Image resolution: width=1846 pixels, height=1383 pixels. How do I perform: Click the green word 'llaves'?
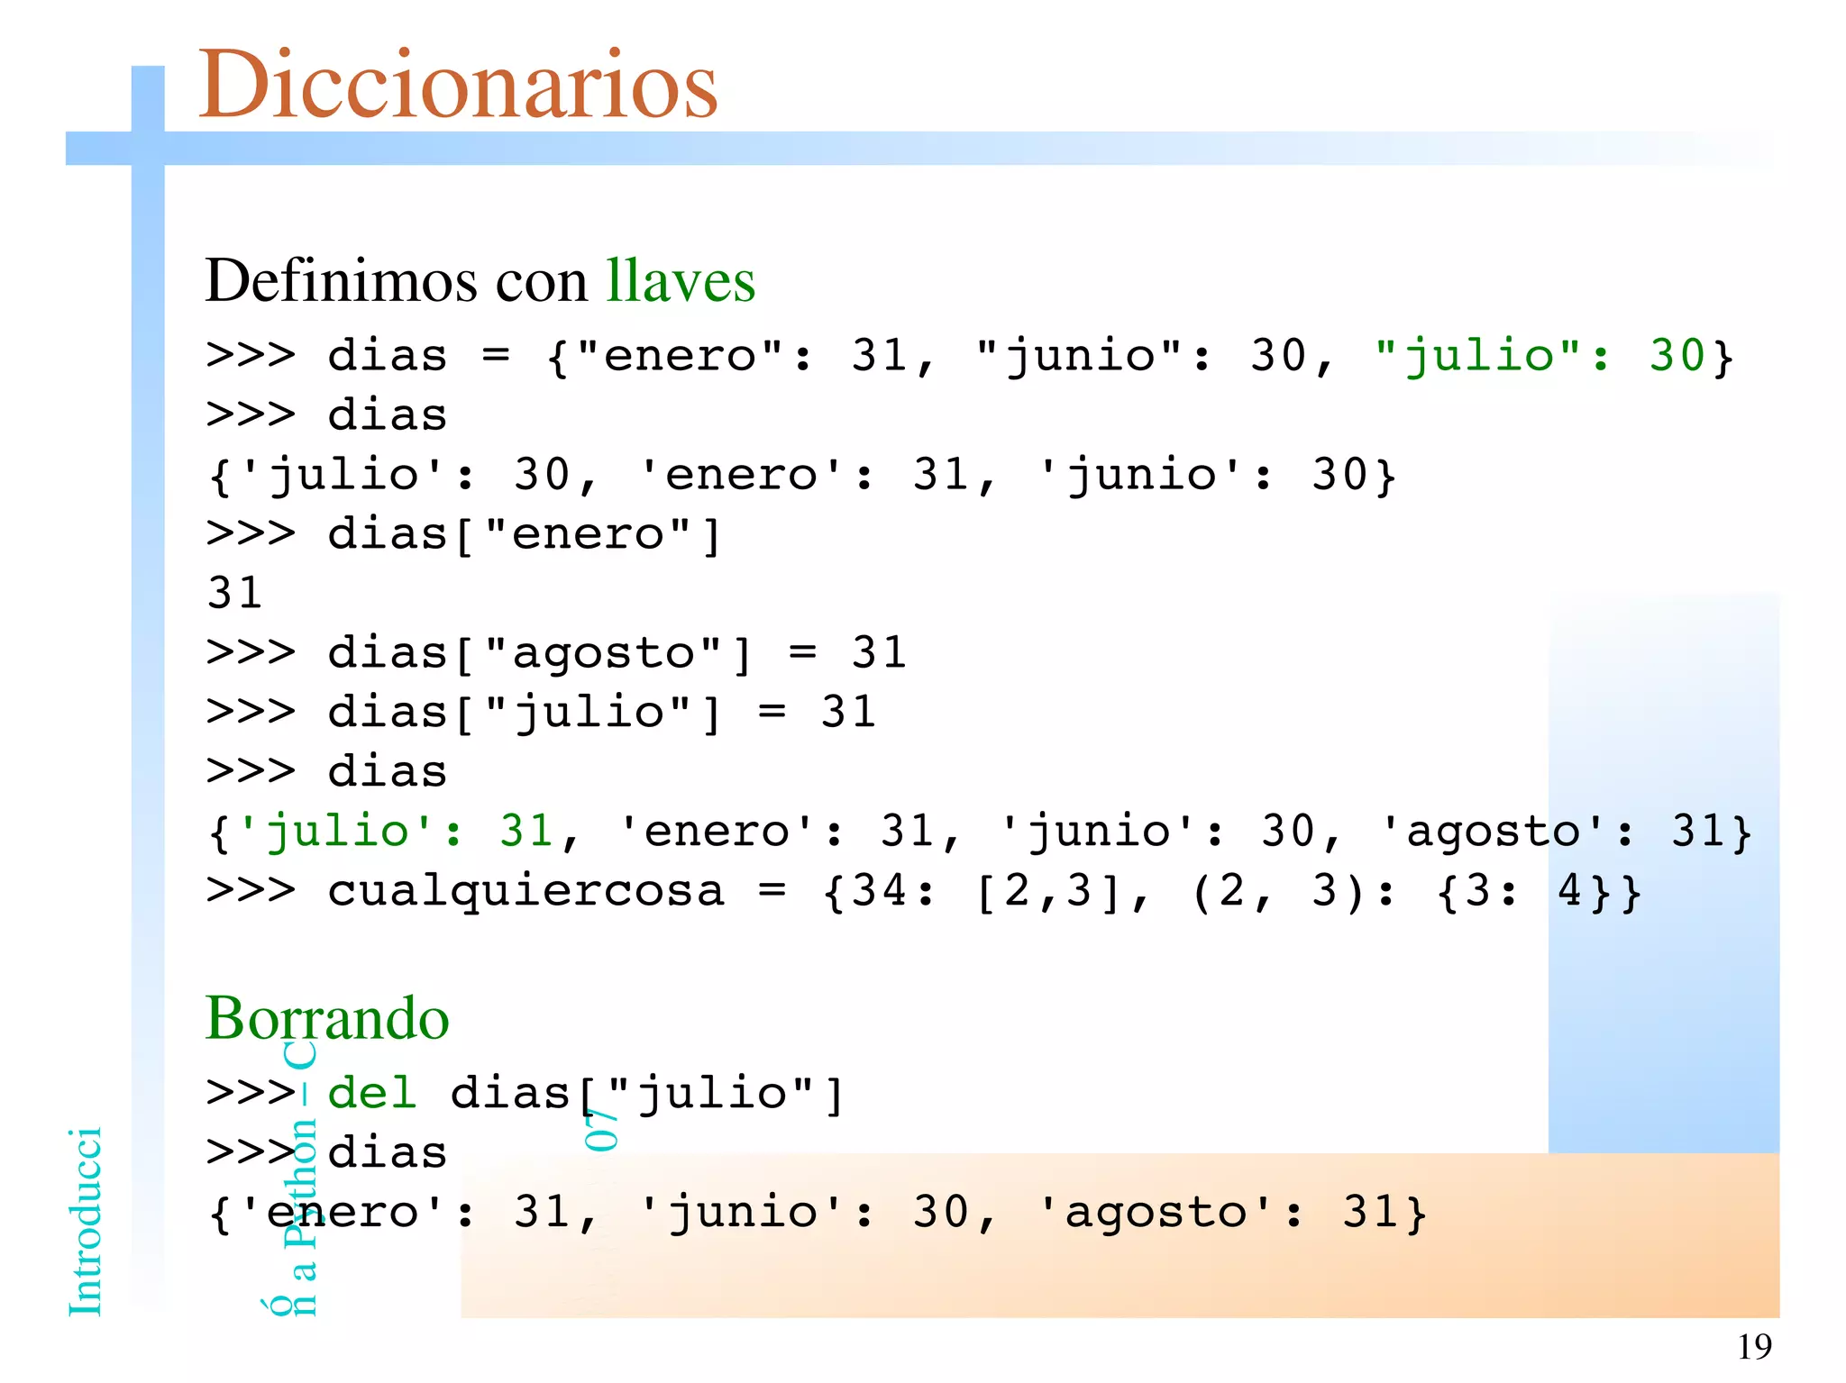click(681, 280)
